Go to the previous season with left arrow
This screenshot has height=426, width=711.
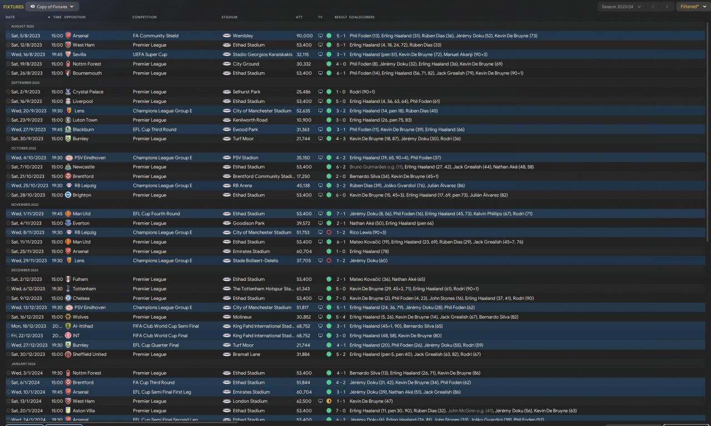(653, 7)
